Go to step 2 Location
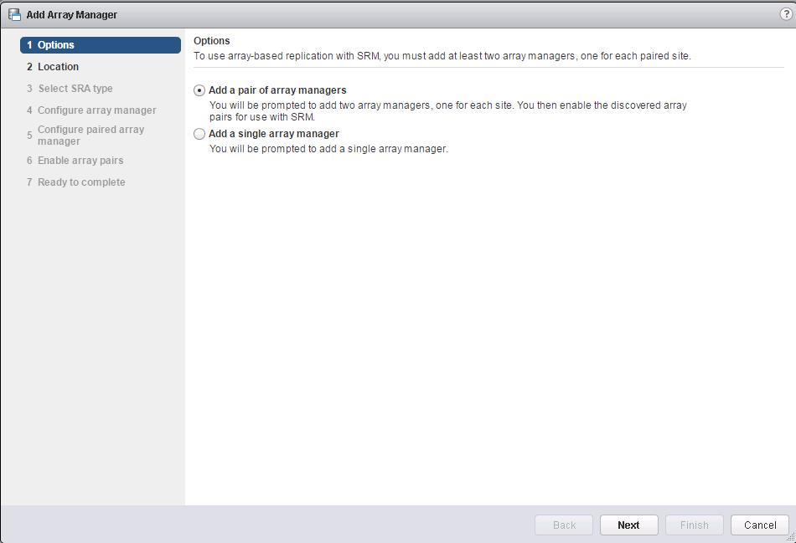796x543 pixels. point(53,66)
